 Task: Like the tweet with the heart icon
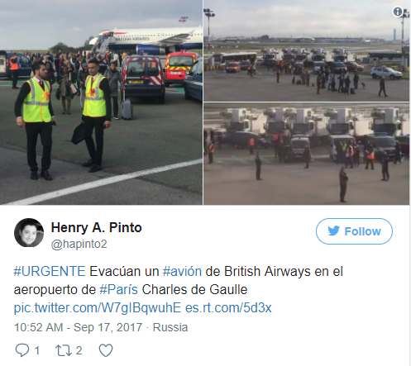(106, 350)
